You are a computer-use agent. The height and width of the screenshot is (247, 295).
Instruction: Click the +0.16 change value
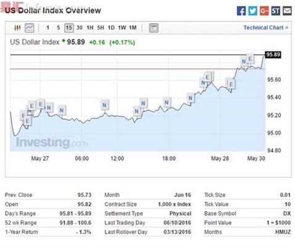coord(97,43)
